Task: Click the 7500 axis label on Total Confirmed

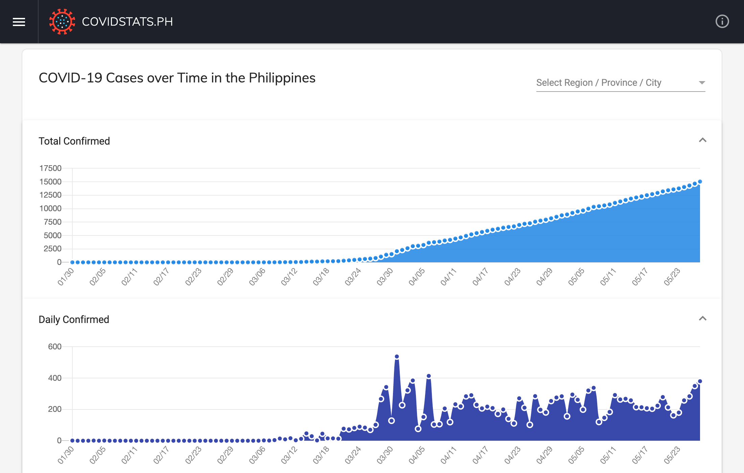Action: point(52,222)
